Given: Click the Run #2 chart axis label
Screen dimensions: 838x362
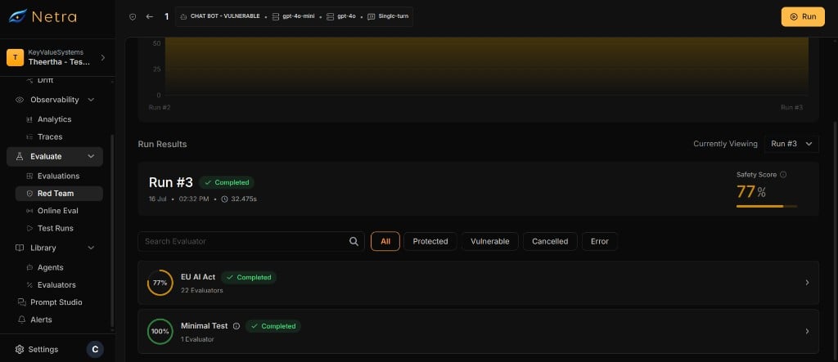Looking at the screenshot, I should [160, 107].
